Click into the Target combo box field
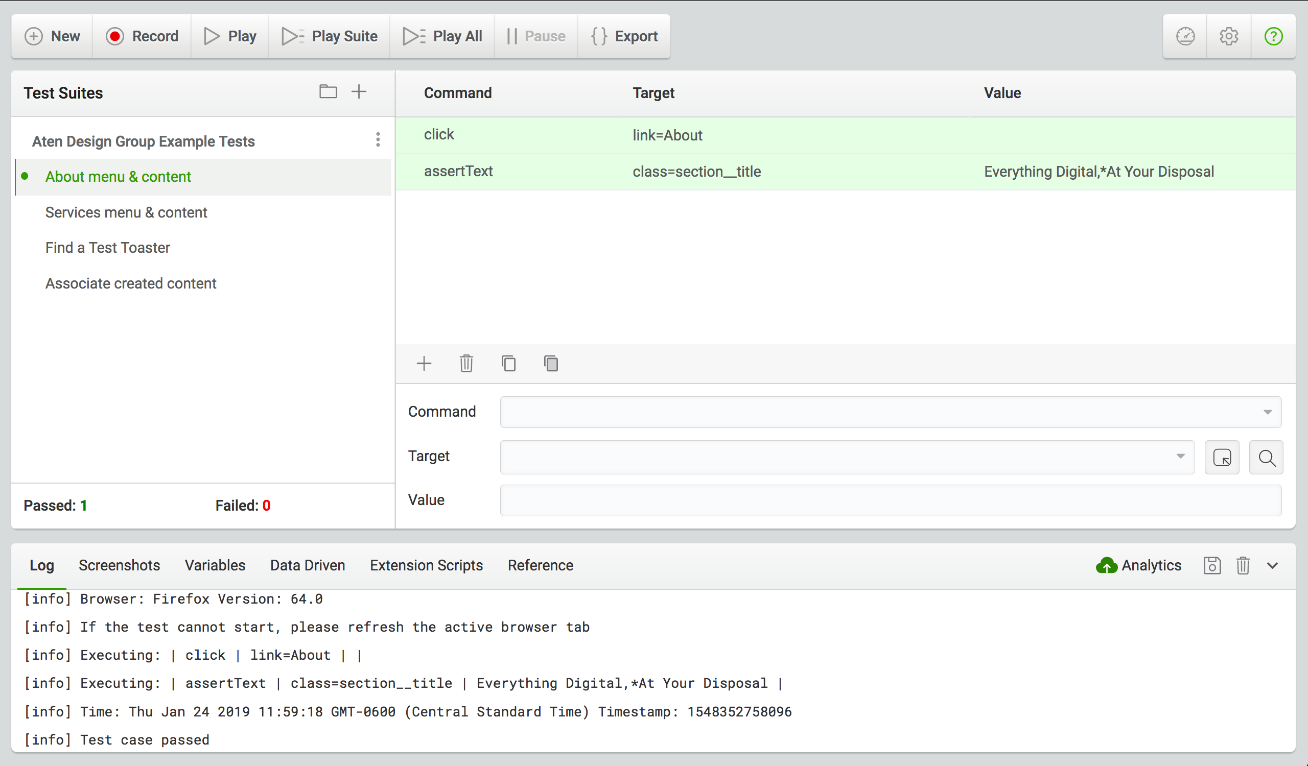Image resolution: width=1308 pixels, height=766 pixels. point(847,457)
